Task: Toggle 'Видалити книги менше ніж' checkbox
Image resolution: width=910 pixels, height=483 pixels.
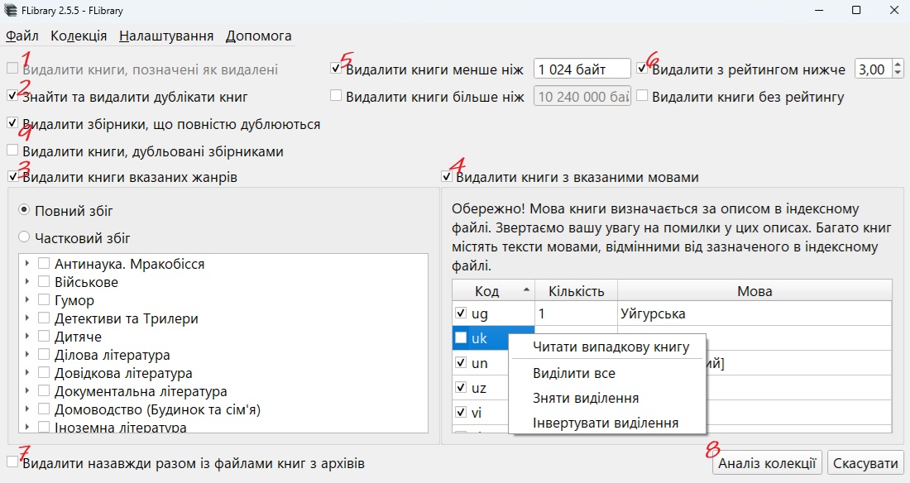Action: [x=335, y=68]
